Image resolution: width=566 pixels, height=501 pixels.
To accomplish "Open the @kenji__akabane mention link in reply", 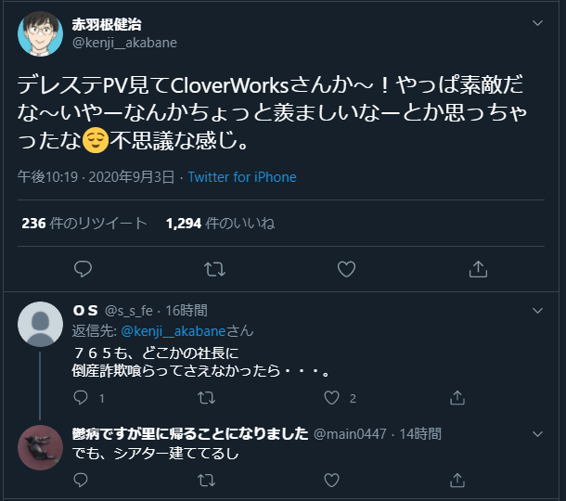I will (x=174, y=331).
